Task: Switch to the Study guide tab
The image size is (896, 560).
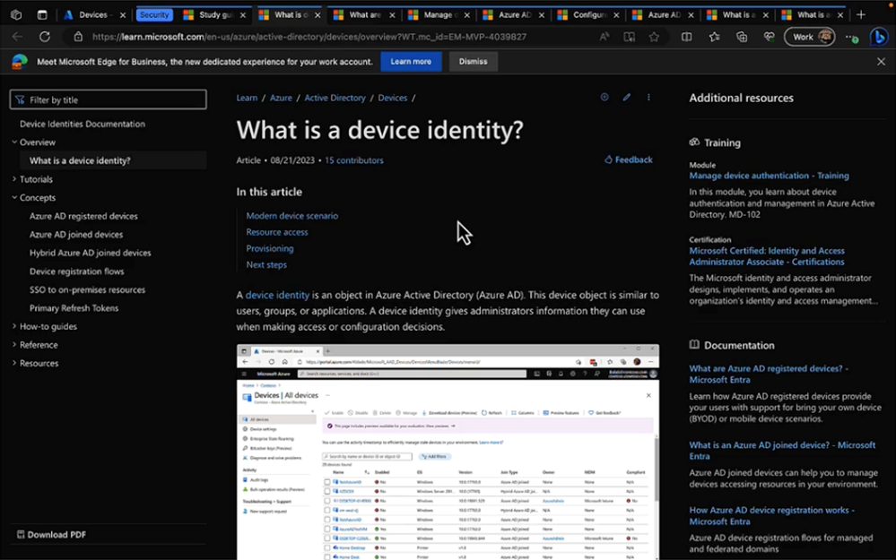Action: (x=213, y=14)
